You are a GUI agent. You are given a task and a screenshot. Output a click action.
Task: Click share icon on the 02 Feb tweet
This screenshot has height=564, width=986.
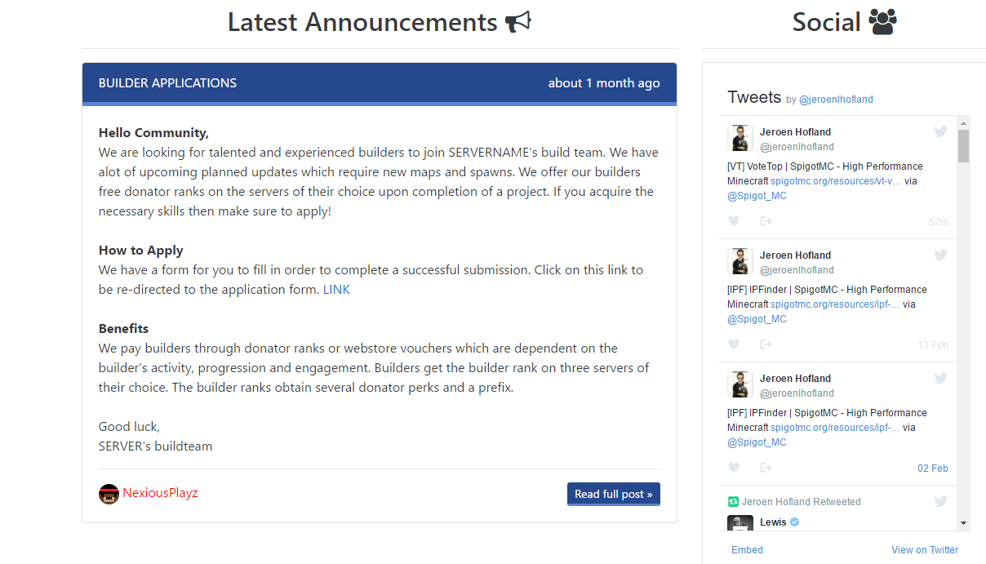coord(766,468)
